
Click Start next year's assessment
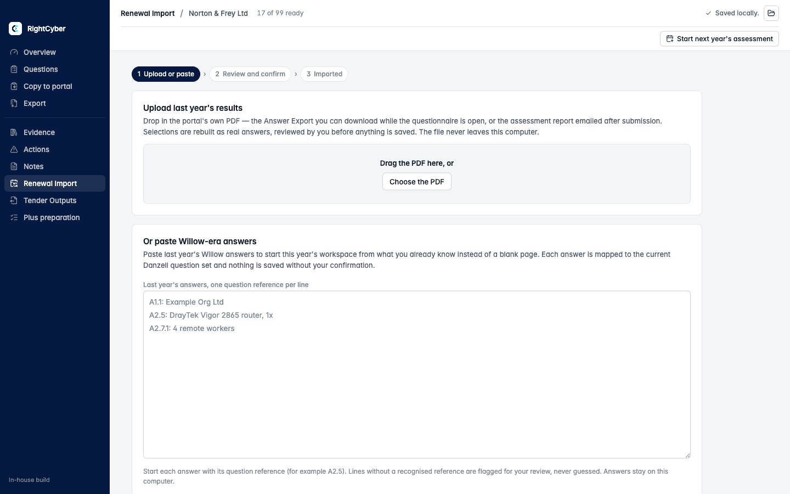point(719,39)
